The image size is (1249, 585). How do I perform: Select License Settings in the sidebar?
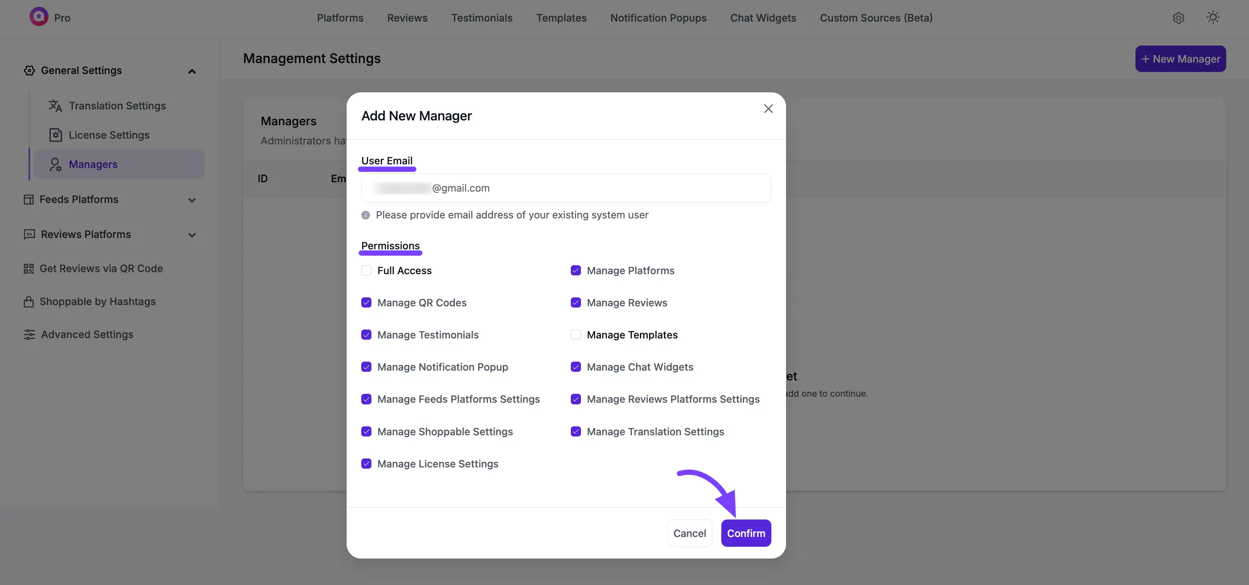tap(109, 135)
